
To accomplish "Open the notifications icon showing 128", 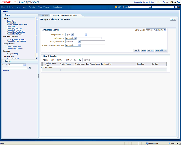I will point(116,7).
